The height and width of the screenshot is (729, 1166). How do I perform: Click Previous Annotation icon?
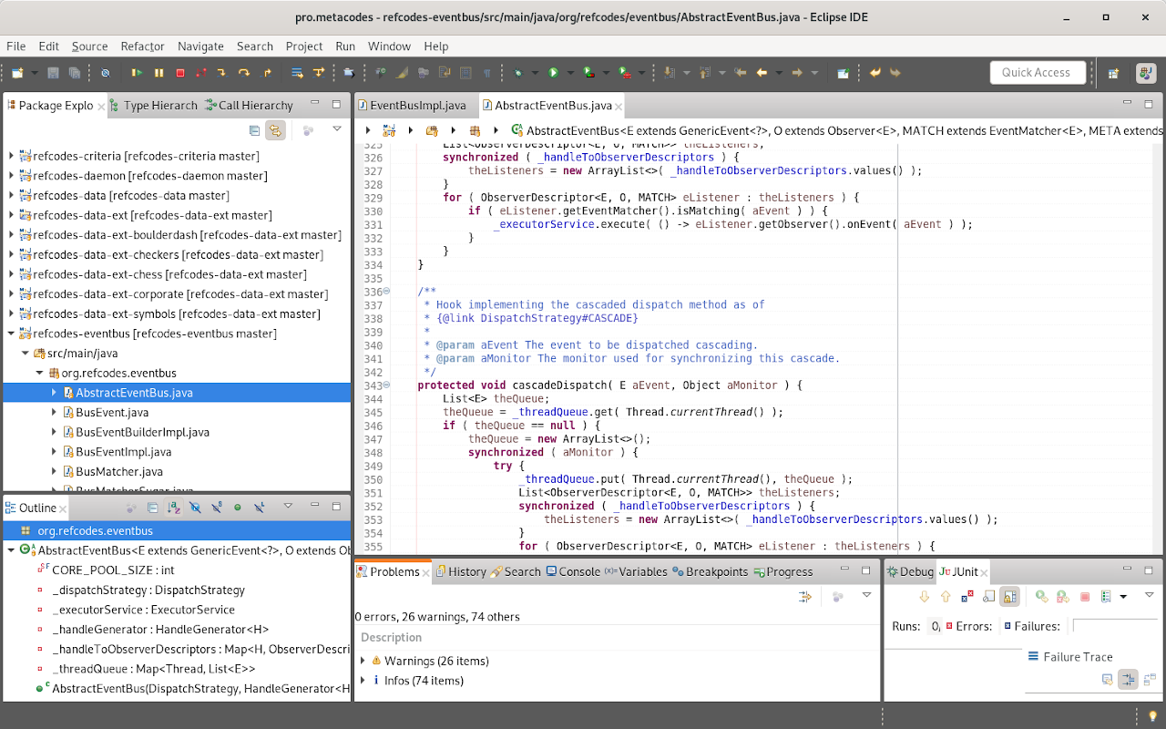click(x=704, y=73)
